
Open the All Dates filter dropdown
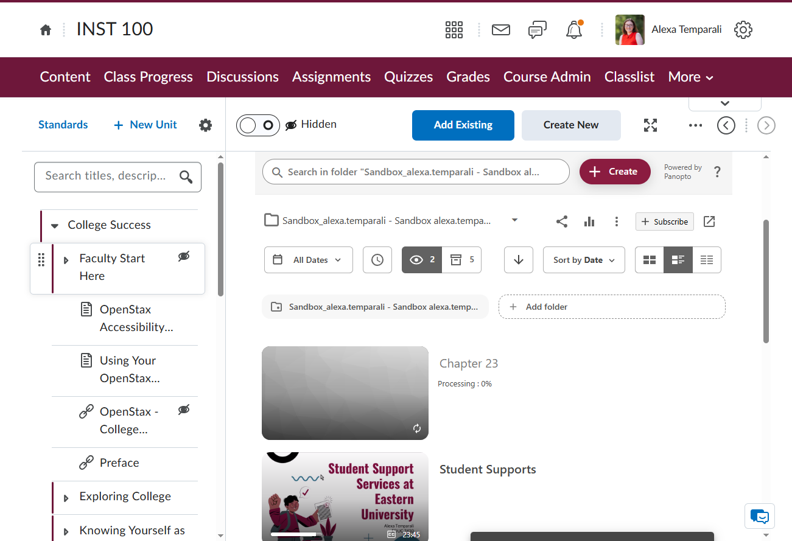coord(309,260)
